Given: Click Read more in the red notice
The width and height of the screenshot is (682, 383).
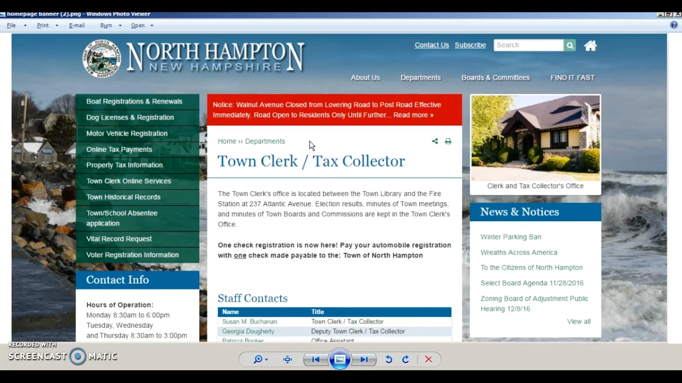Looking at the screenshot, I should point(413,115).
